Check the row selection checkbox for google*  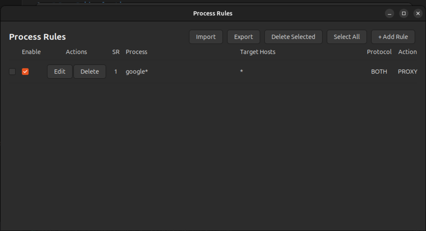pyautogui.click(x=12, y=72)
